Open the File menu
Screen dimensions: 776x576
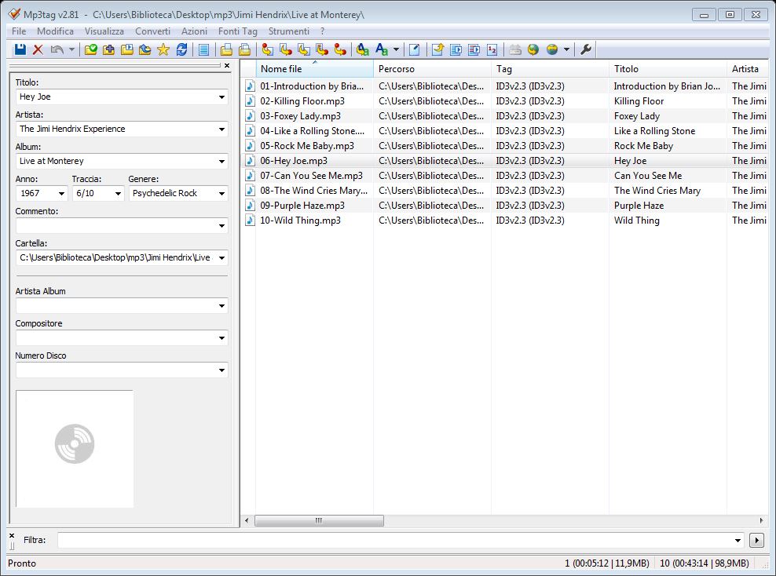tap(19, 31)
